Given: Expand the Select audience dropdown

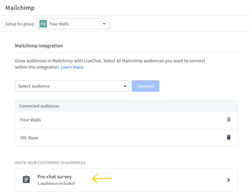Looking at the screenshot, I should coord(72,86).
